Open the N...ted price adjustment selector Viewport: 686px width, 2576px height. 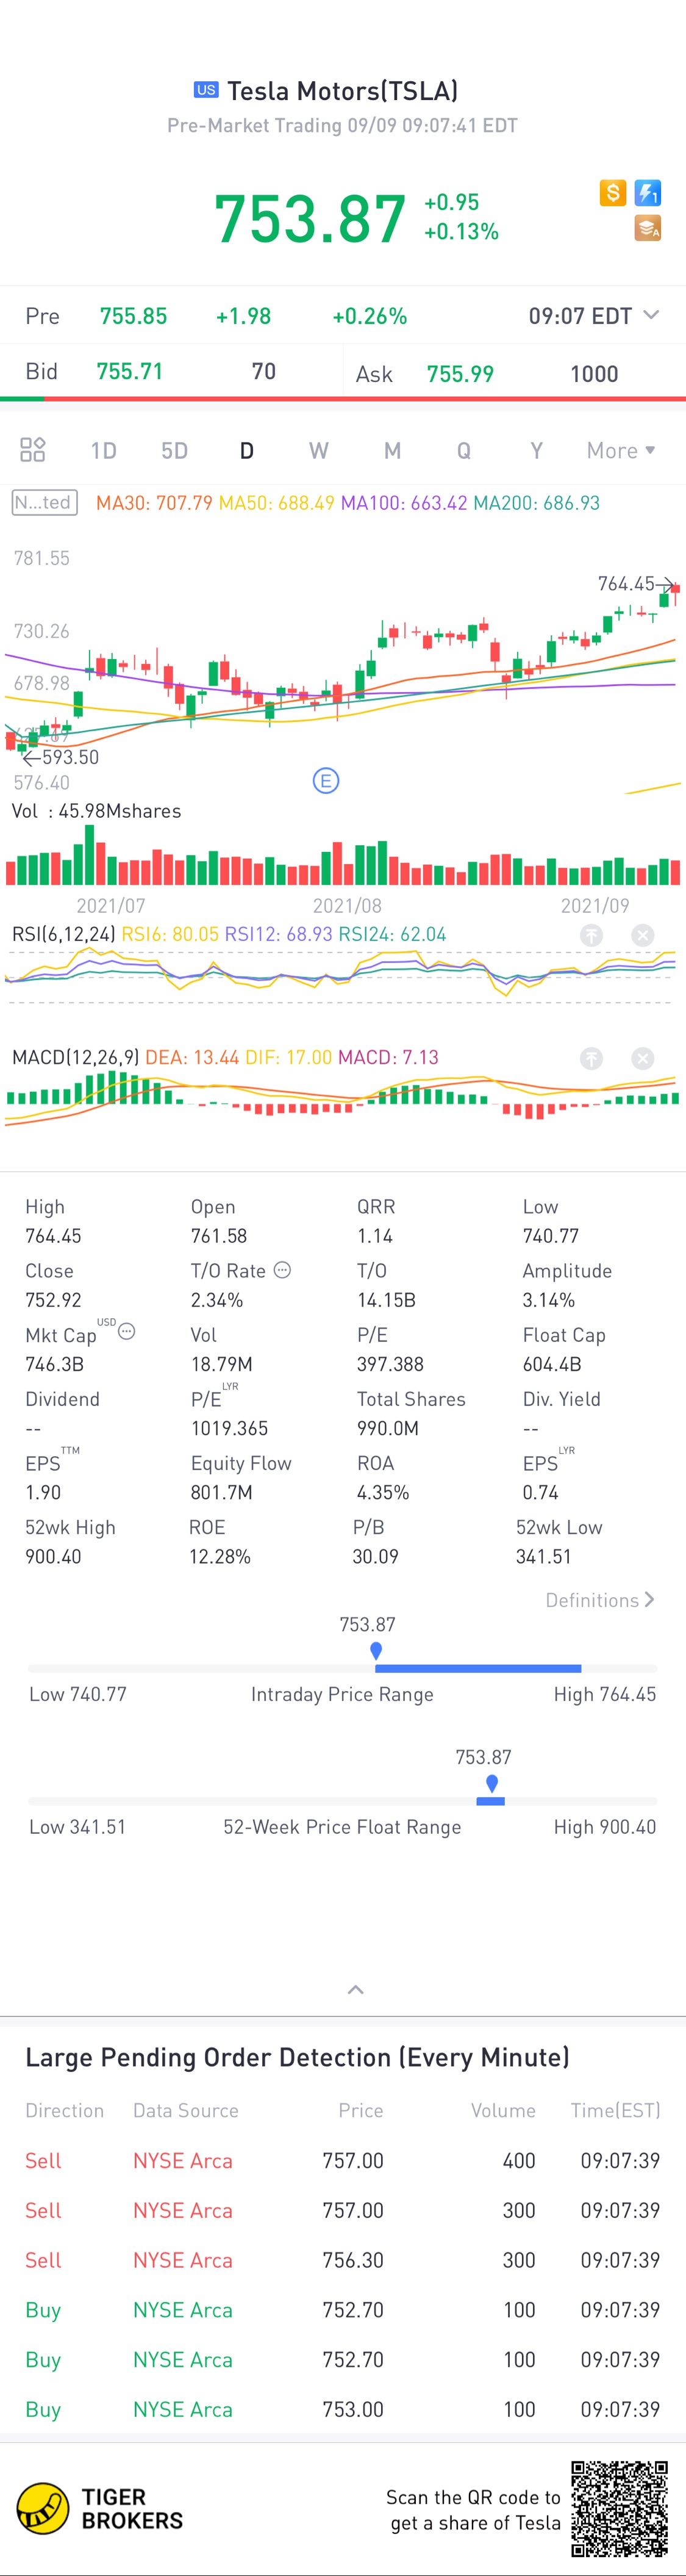click(x=45, y=502)
